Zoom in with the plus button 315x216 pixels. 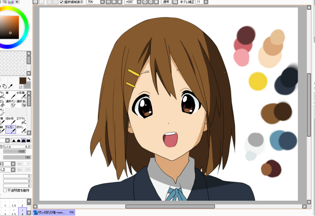pyautogui.click(x=114, y=2)
